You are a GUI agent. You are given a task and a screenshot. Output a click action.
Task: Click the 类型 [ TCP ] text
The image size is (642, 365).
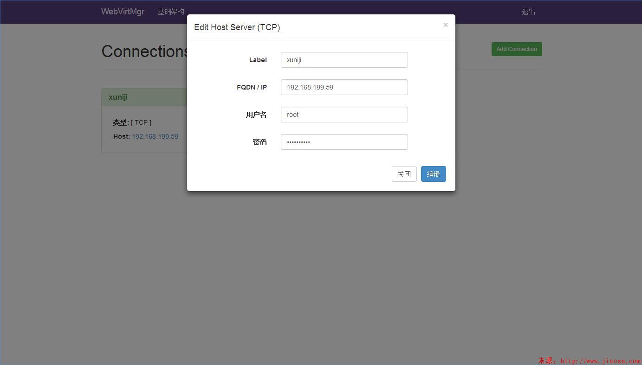pyautogui.click(x=132, y=122)
